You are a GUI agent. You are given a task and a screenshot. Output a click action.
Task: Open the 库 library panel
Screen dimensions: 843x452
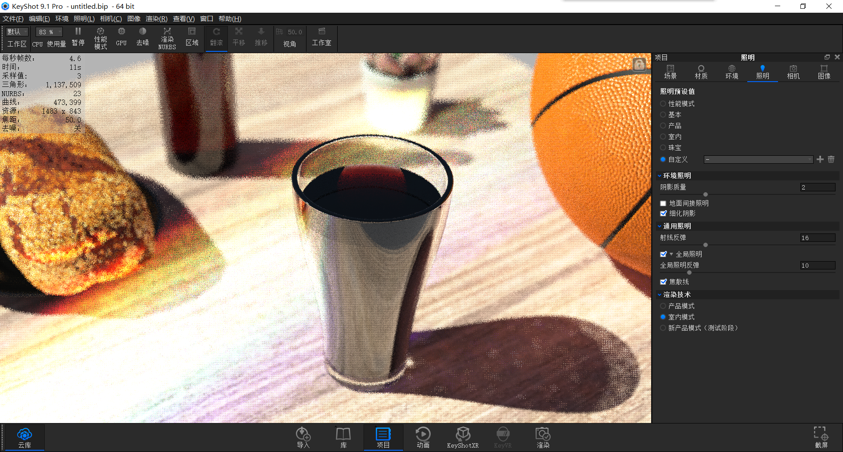point(343,437)
